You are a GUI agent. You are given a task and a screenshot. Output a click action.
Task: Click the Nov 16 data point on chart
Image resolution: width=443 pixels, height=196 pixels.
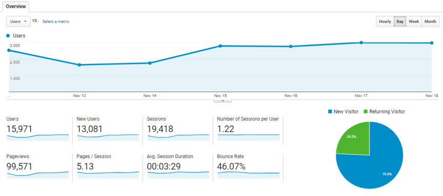tap(291, 47)
